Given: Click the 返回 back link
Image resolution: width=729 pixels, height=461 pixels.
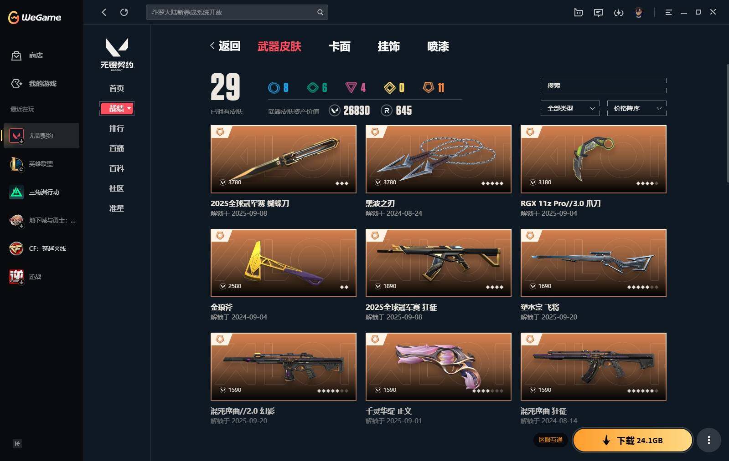Looking at the screenshot, I should click(225, 46).
